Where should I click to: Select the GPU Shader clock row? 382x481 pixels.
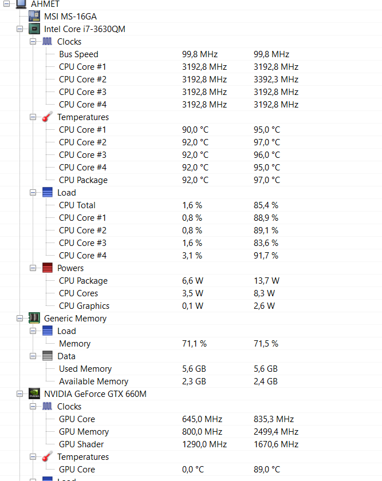pyautogui.click(x=81, y=444)
